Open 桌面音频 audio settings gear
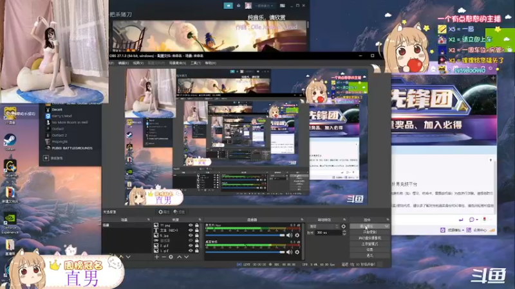 click(297, 252)
